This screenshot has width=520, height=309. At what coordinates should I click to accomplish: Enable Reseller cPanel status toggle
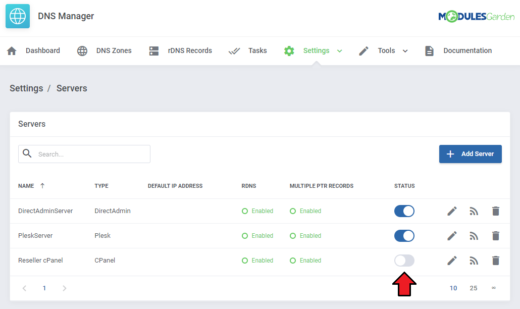[x=404, y=261]
